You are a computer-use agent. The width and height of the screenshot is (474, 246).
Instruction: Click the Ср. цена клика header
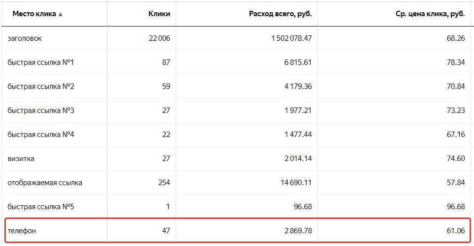coord(430,14)
